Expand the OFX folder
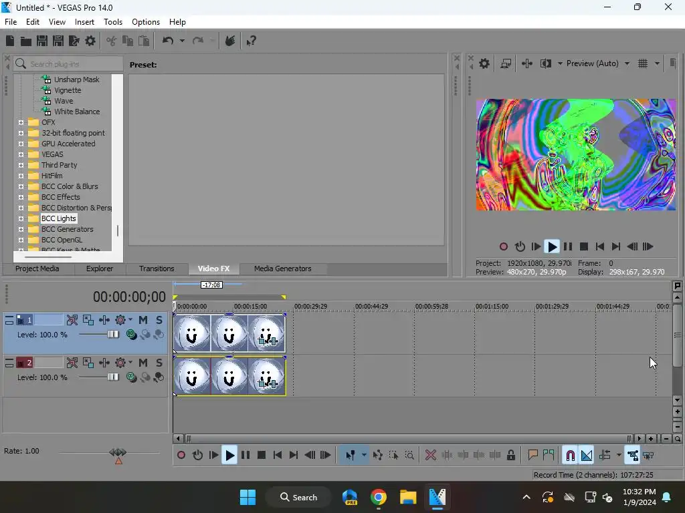Viewport: 685px width, 513px height. pyautogui.click(x=21, y=123)
